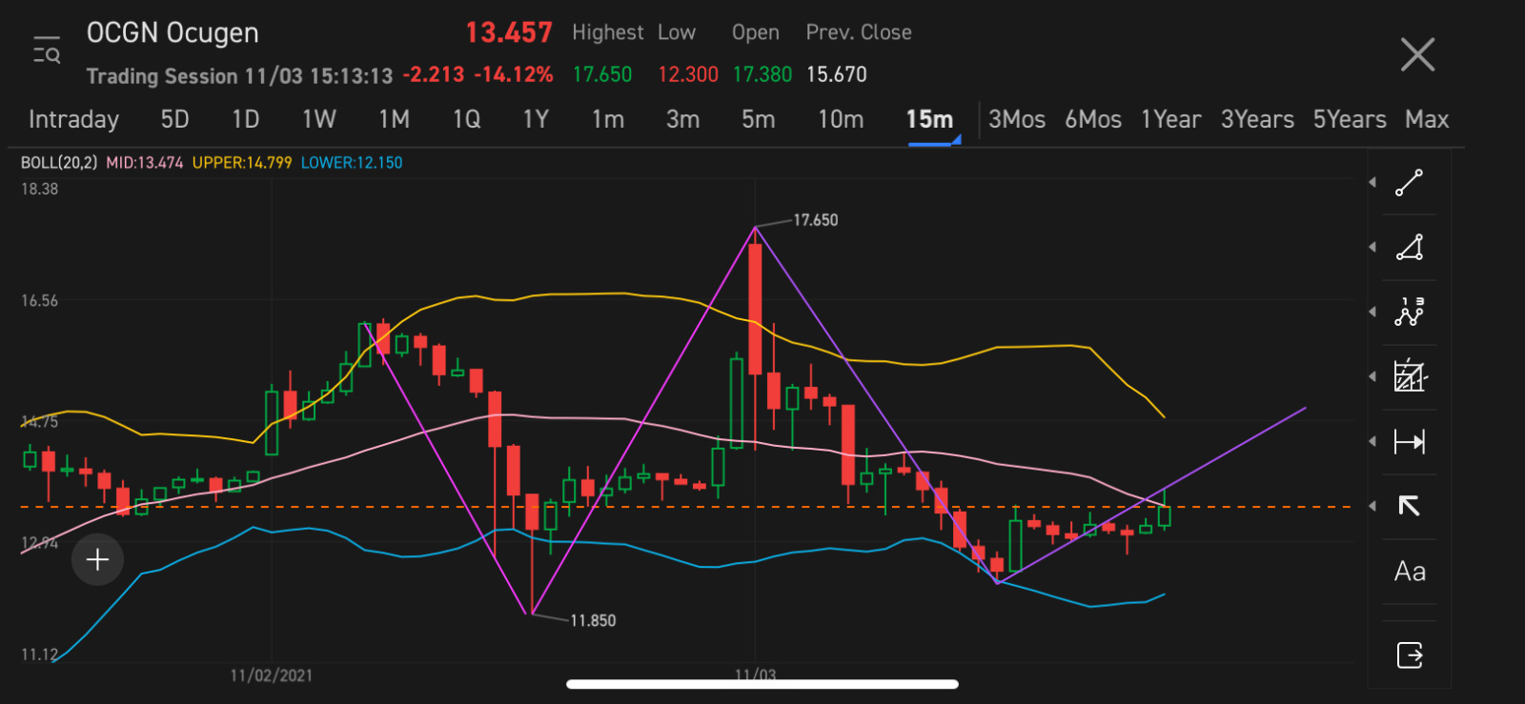This screenshot has width=1525, height=704.
Task: Close the chart with X button
Action: pyautogui.click(x=1417, y=54)
